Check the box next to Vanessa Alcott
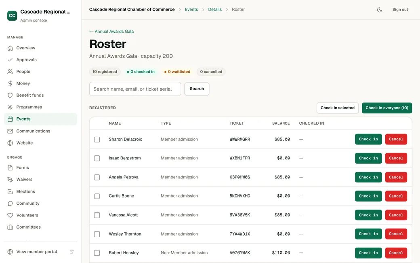This screenshot has height=263, width=420. click(x=97, y=215)
